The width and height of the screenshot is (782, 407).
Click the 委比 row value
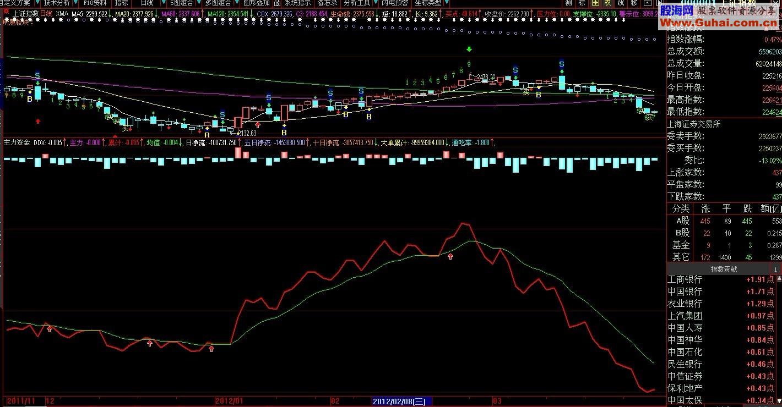770,161
